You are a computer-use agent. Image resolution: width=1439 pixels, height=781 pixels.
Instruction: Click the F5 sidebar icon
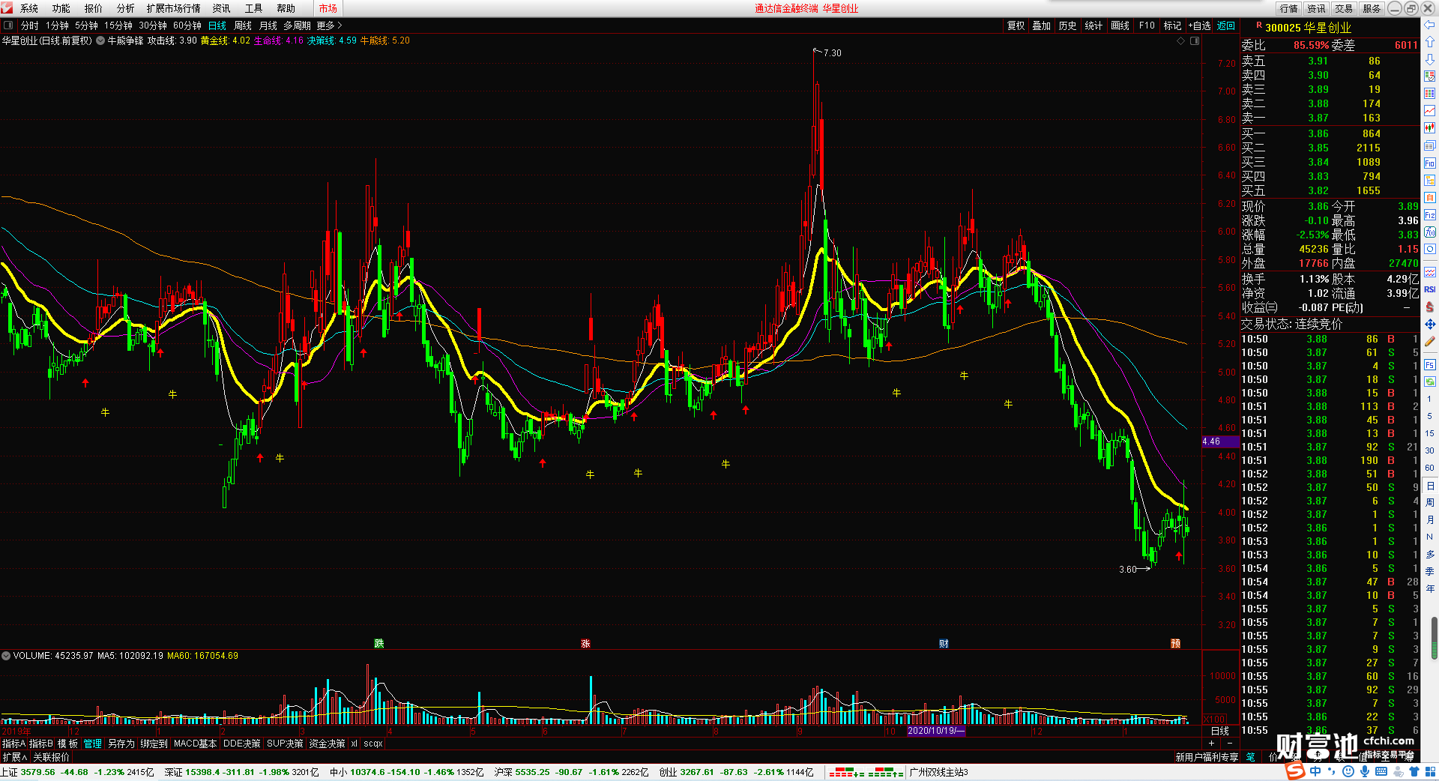pos(1430,365)
